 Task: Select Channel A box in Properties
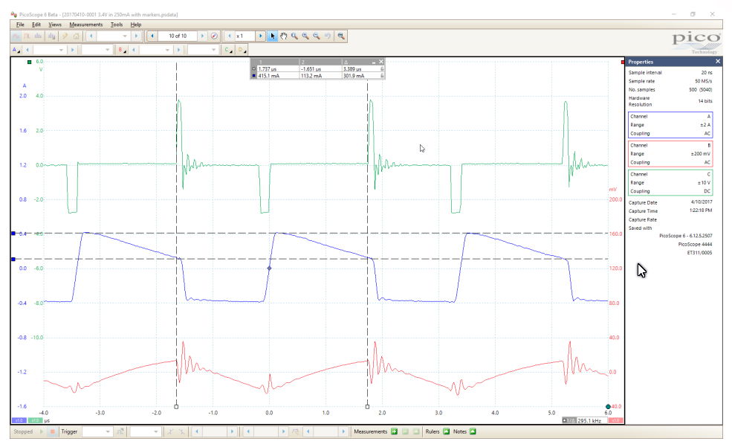(x=670, y=125)
